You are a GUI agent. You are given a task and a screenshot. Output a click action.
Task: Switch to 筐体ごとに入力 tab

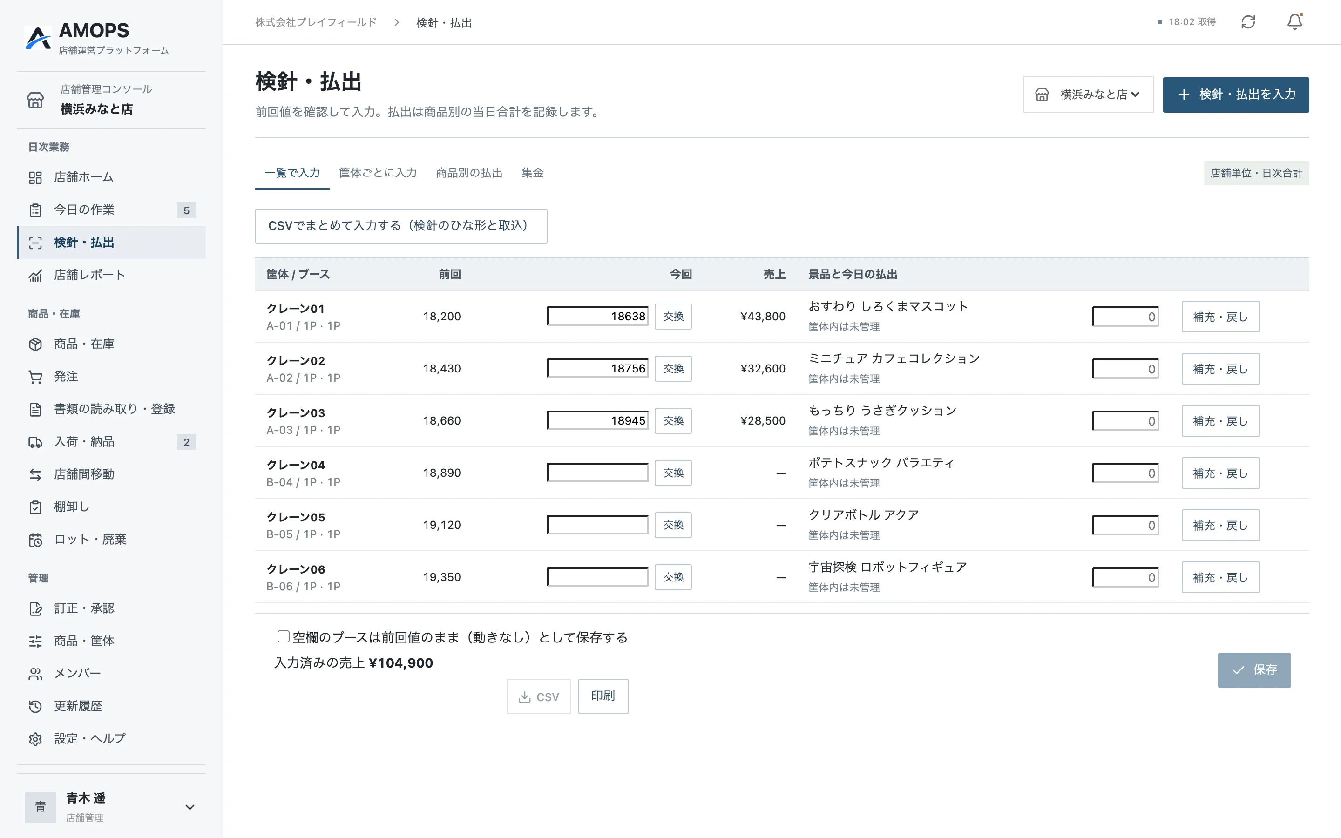[x=378, y=173]
